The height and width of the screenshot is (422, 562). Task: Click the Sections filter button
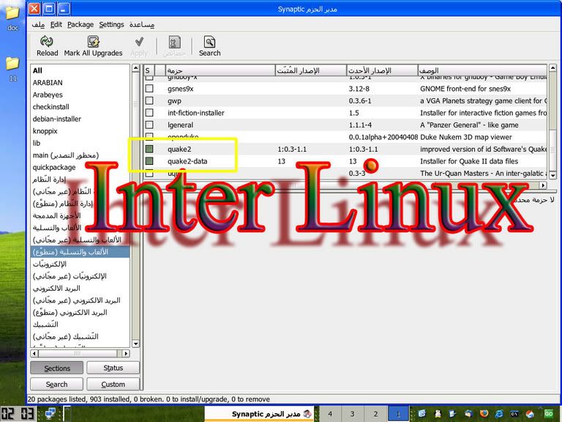[57, 369]
